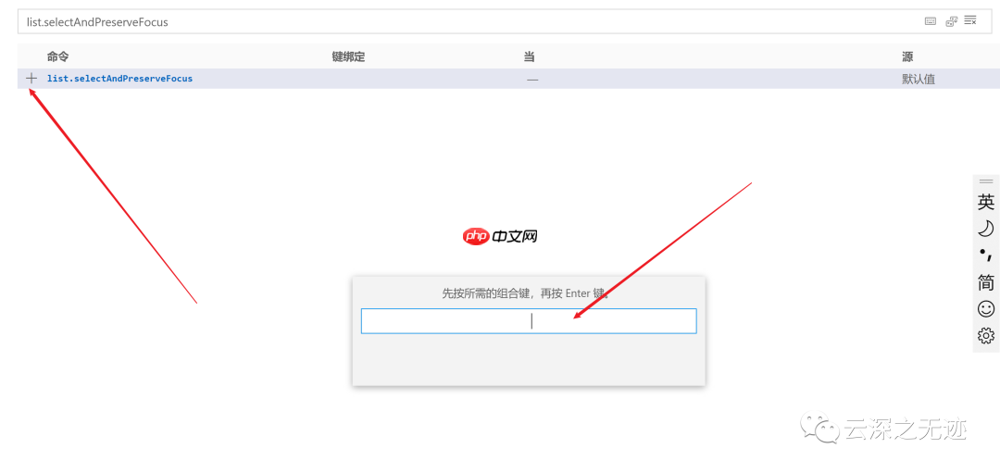Click the 键绑定 column header
The width and height of the screenshot is (1000, 473).
click(x=348, y=56)
